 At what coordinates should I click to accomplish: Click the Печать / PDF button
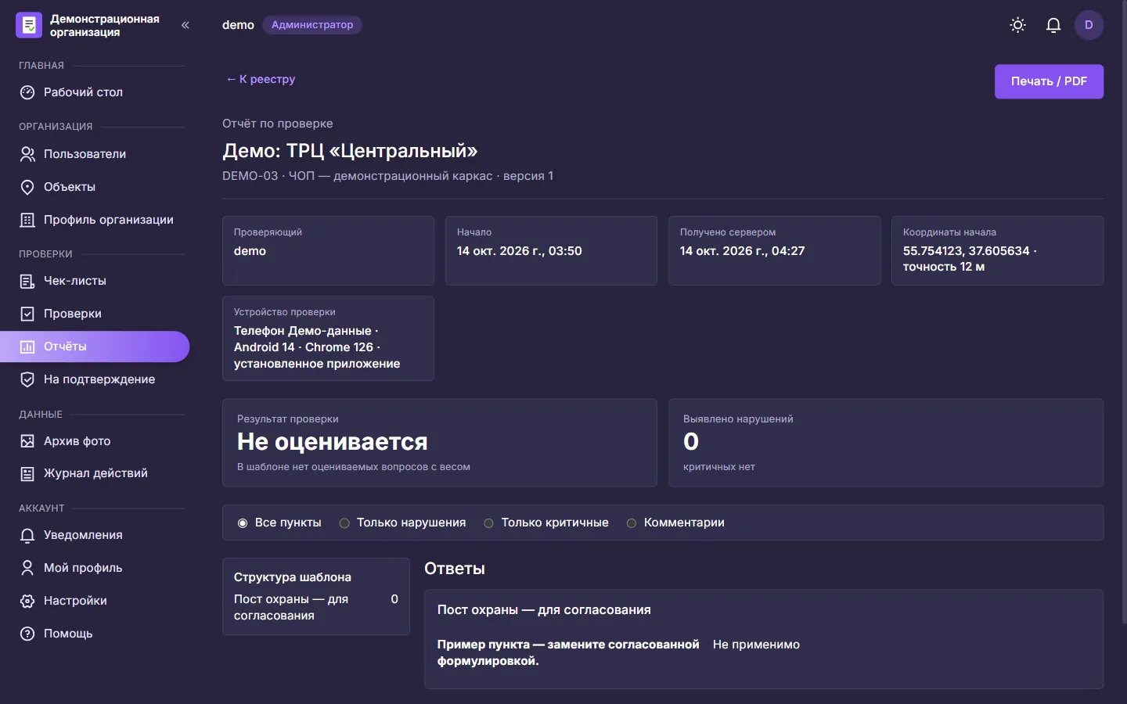point(1049,81)
